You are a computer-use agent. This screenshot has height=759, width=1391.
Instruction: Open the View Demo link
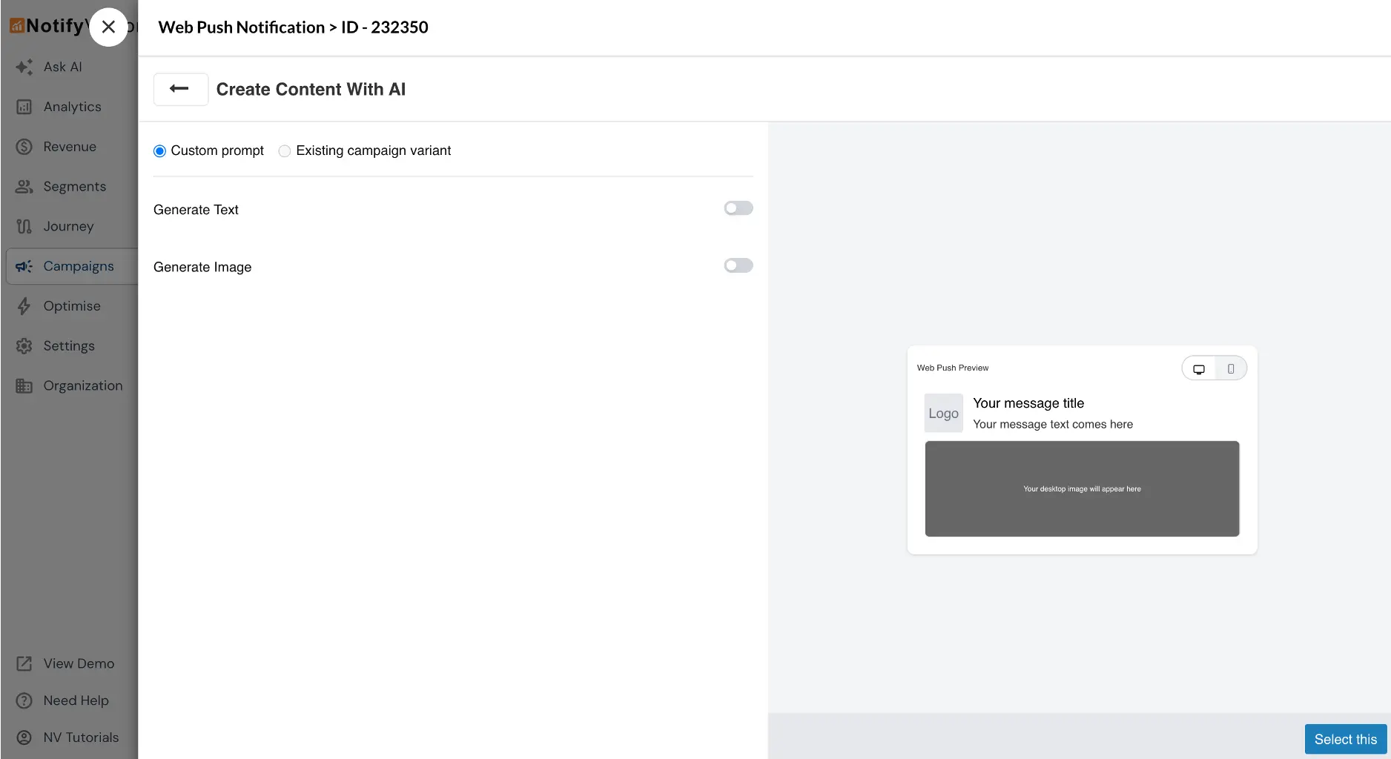[x=78, y=663]
